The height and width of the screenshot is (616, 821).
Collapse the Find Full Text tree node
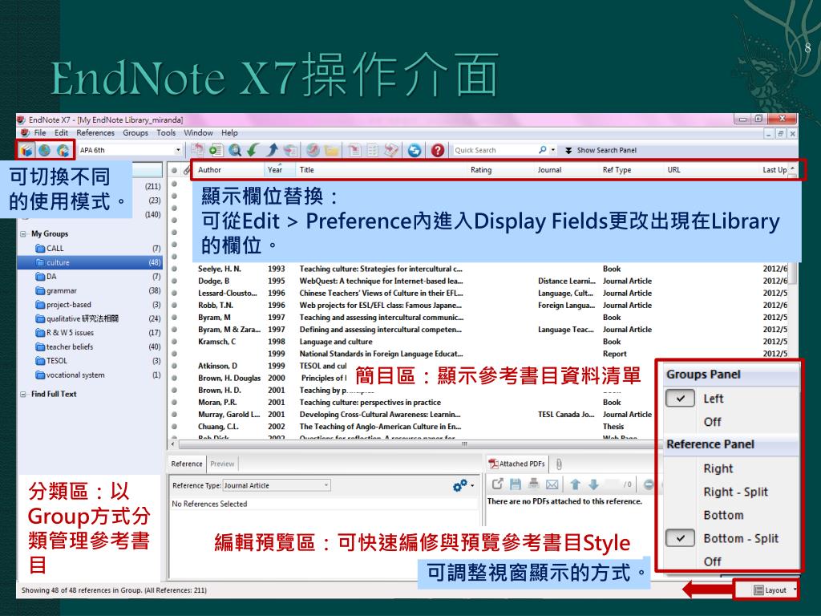tap(23, 394)
